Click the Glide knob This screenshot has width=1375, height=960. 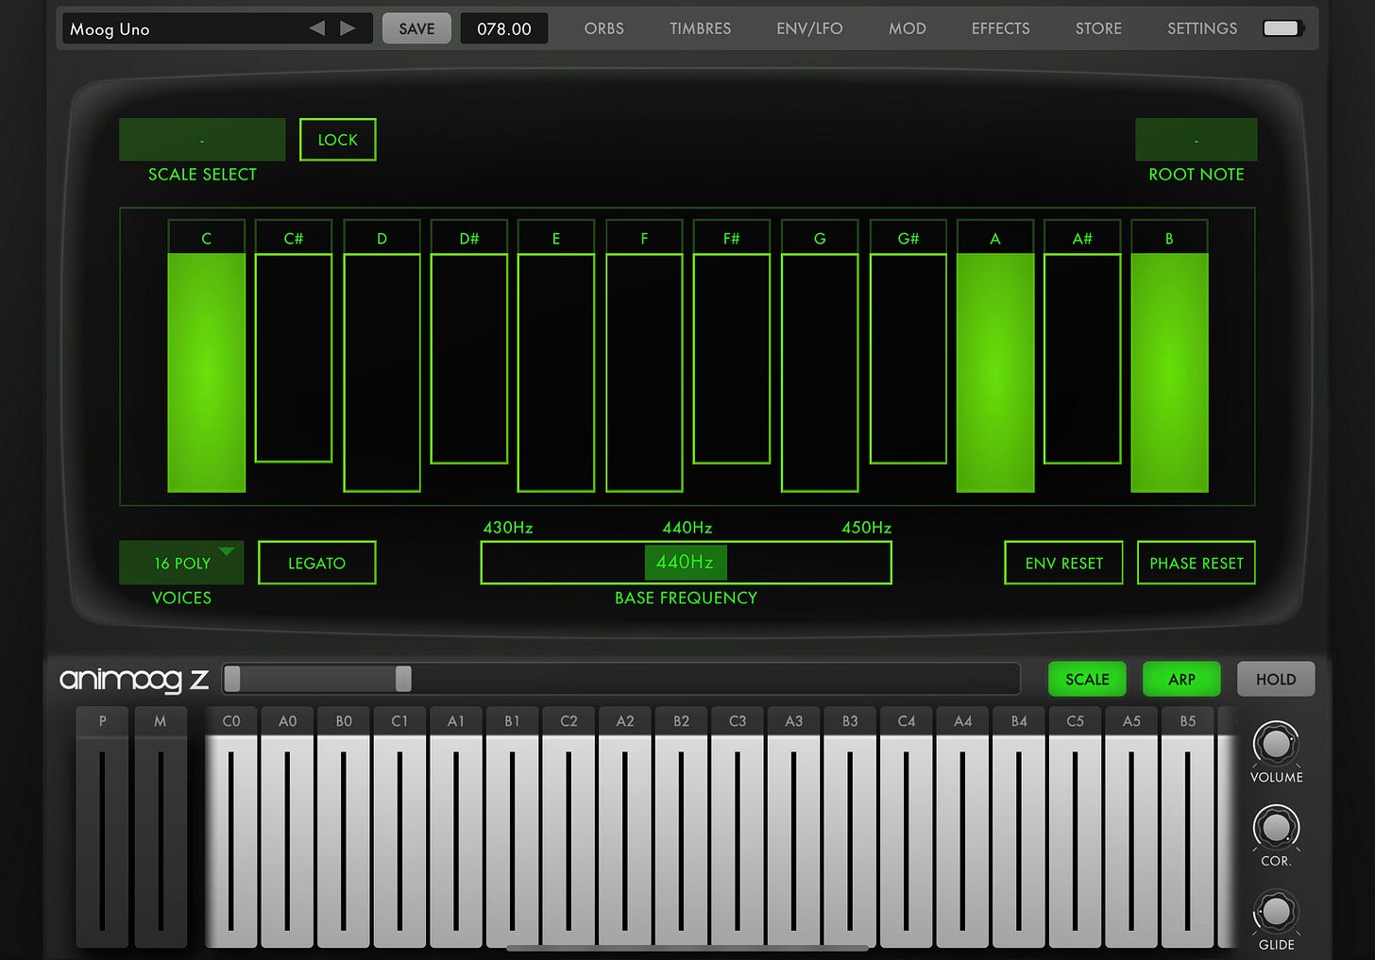pyautogui.click(x=1276, y=911)
